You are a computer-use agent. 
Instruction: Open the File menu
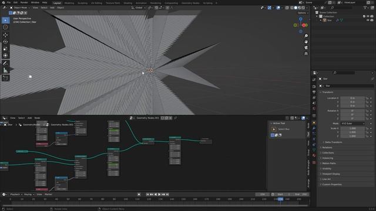(9, 2)
